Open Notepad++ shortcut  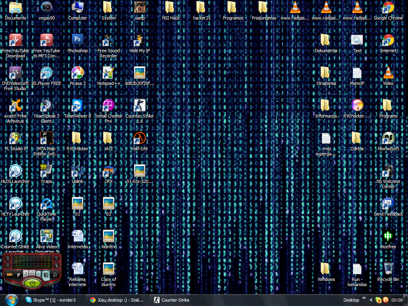coord(108,76)
